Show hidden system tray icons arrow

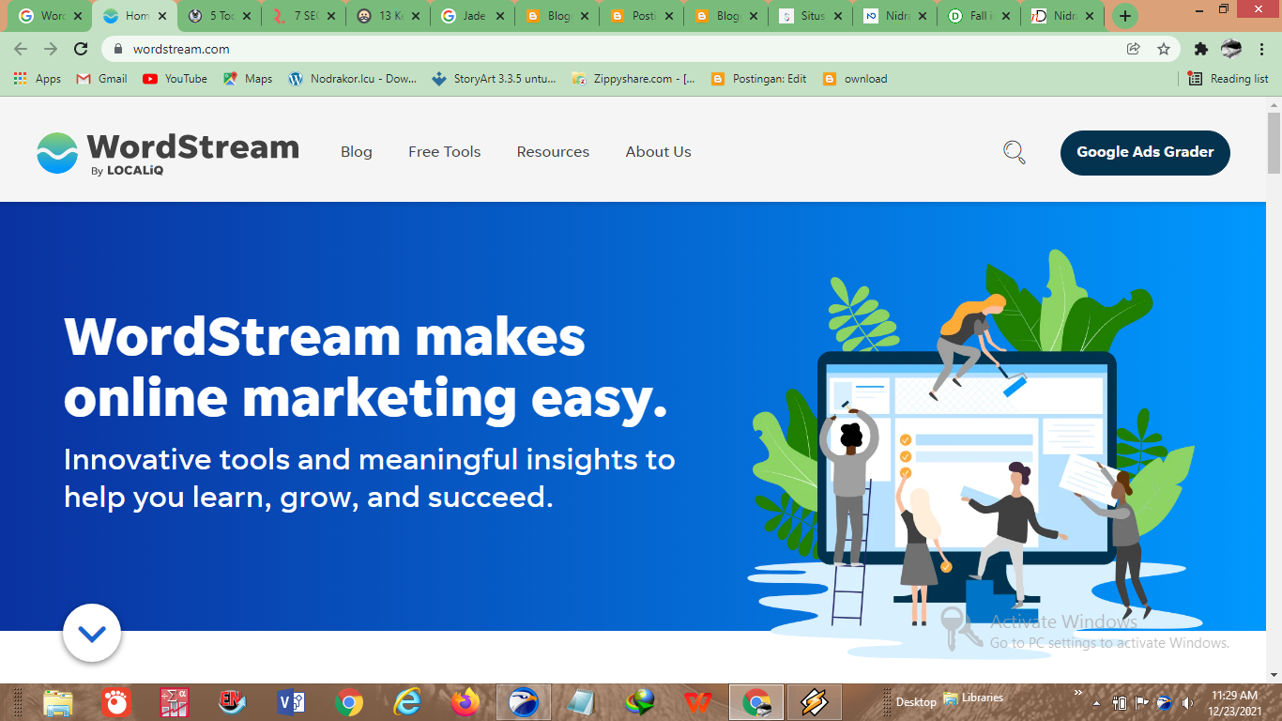pos(1096,702)
